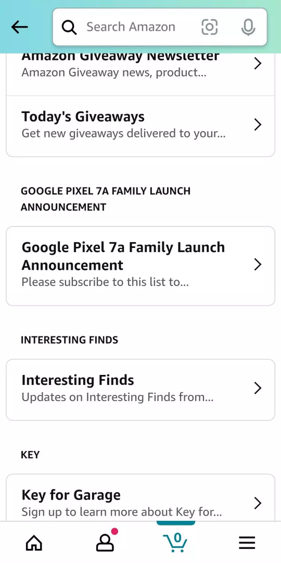Expand the Today's Giveaways chevron

258,125
